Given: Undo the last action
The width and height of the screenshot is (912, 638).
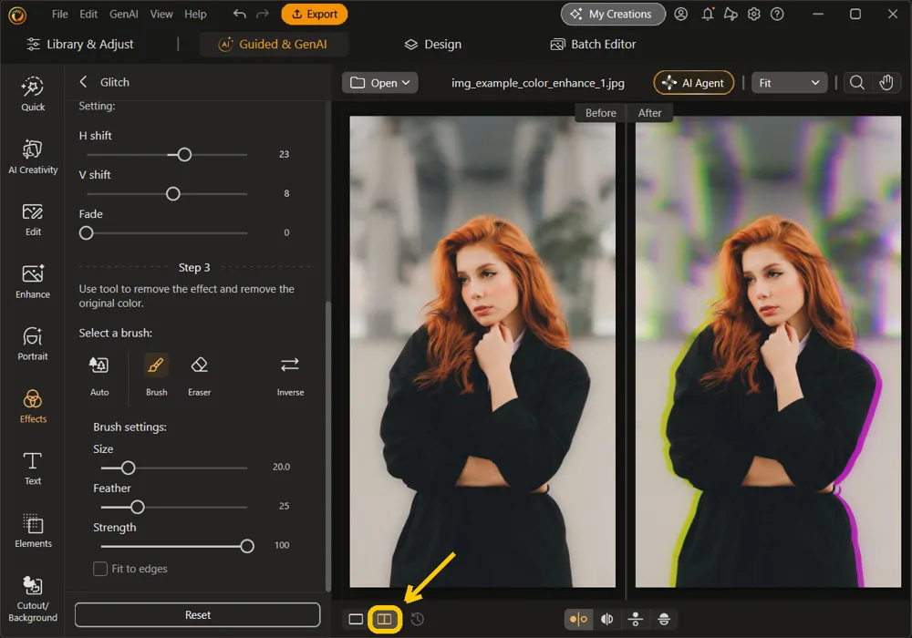Looking at the screenshot, I should click(x=240, y=14).
